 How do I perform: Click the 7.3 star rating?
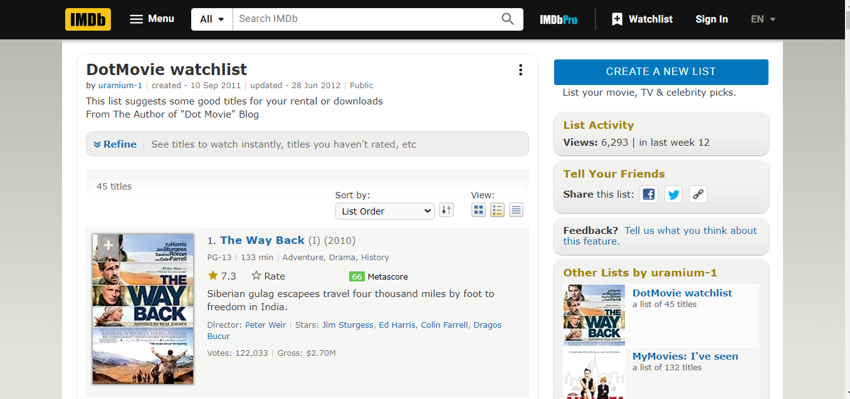tap(222, 276)
